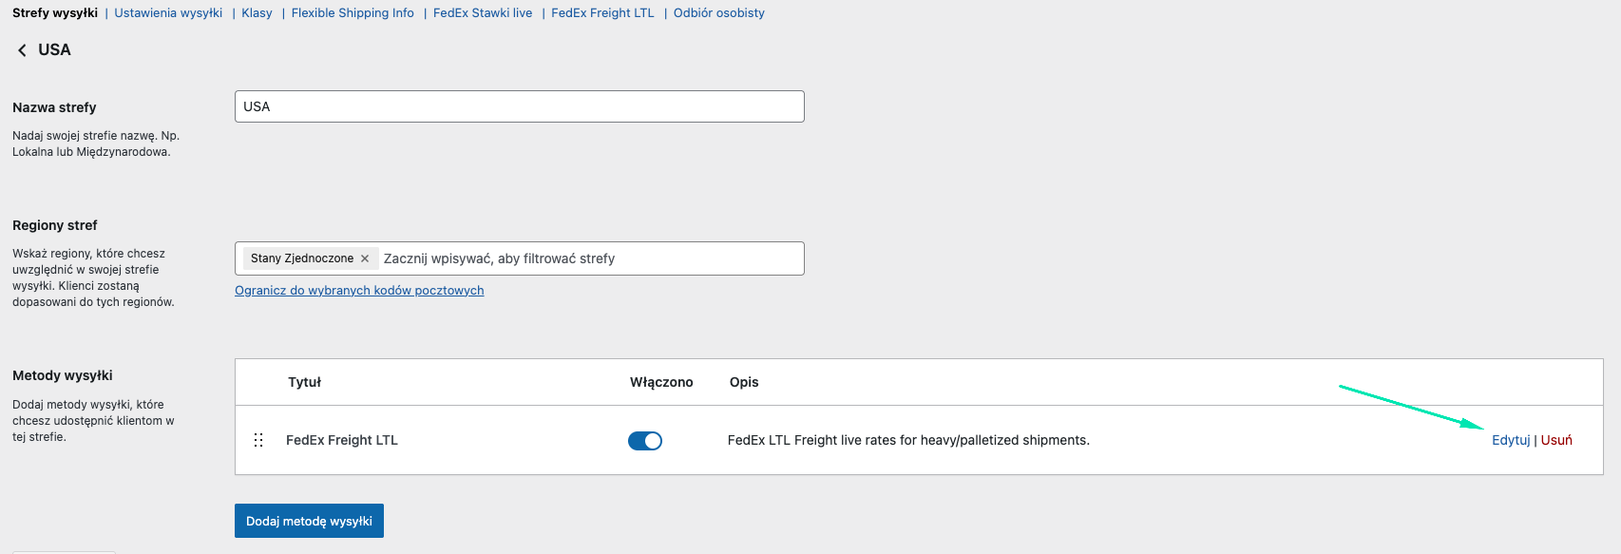This screenshot has height=554, width=1621.
Task: Click Usuń to delete the shipping method
Action: click(1556, 440)
